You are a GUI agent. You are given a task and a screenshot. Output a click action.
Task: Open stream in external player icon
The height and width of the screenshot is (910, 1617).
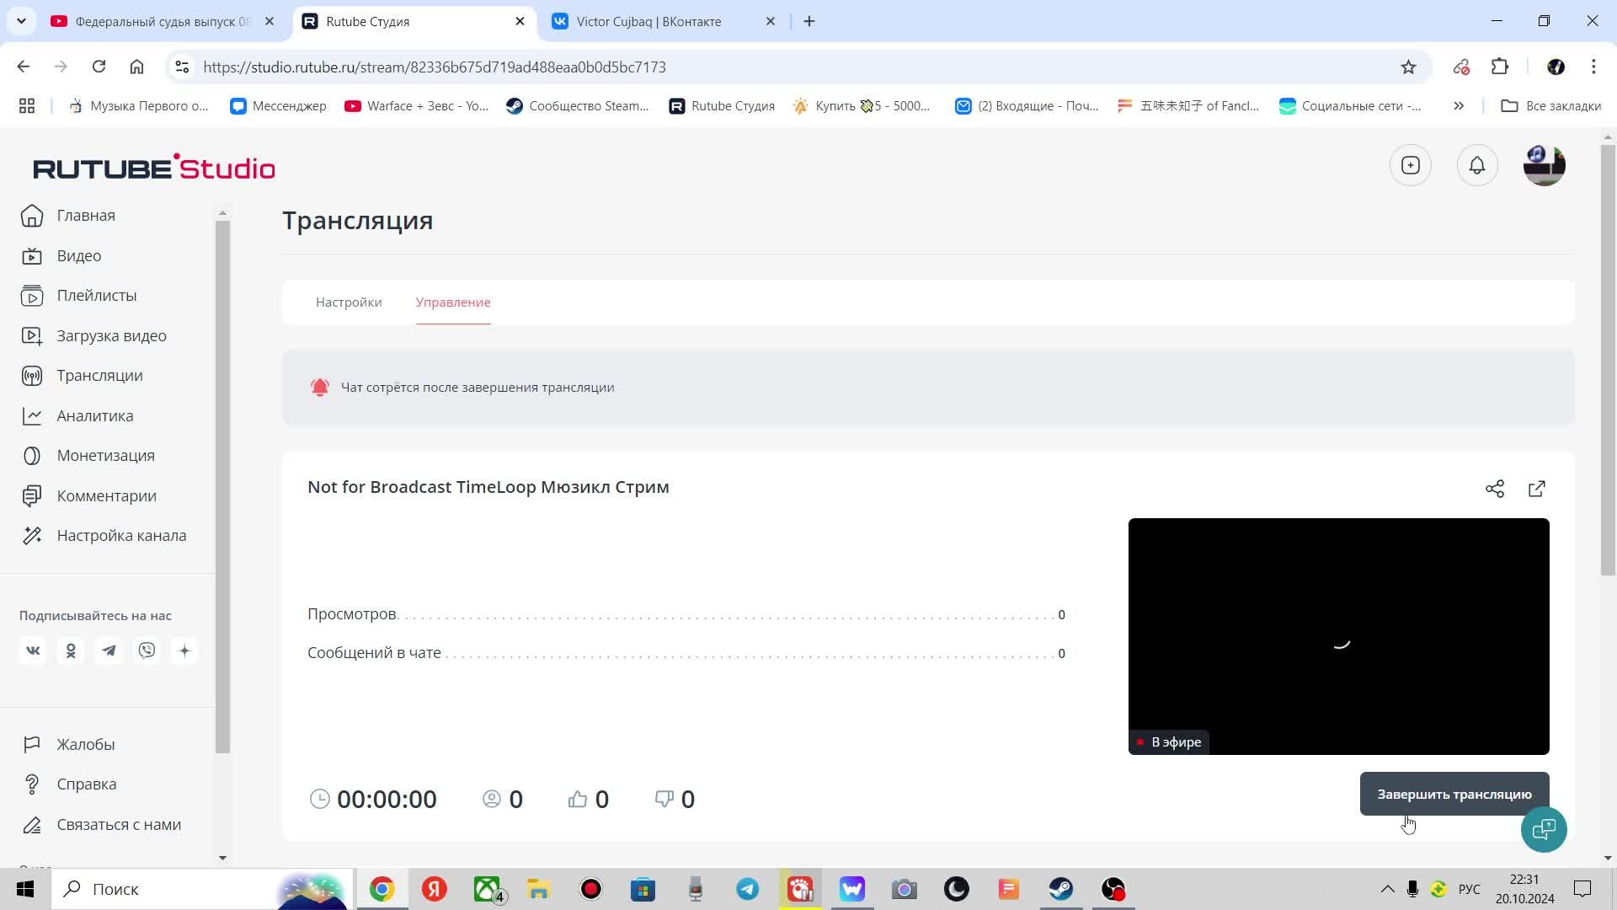(x=1536, y=489)
